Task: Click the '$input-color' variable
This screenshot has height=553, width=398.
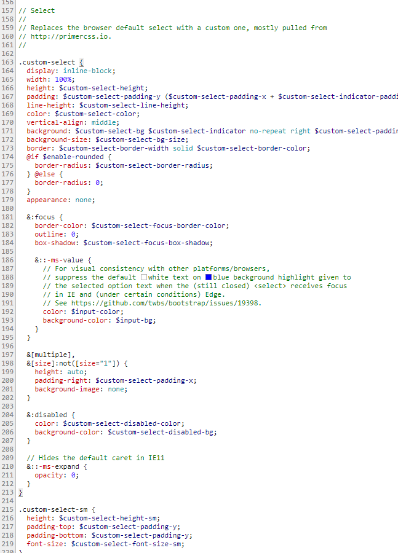Action: point(96,312)
